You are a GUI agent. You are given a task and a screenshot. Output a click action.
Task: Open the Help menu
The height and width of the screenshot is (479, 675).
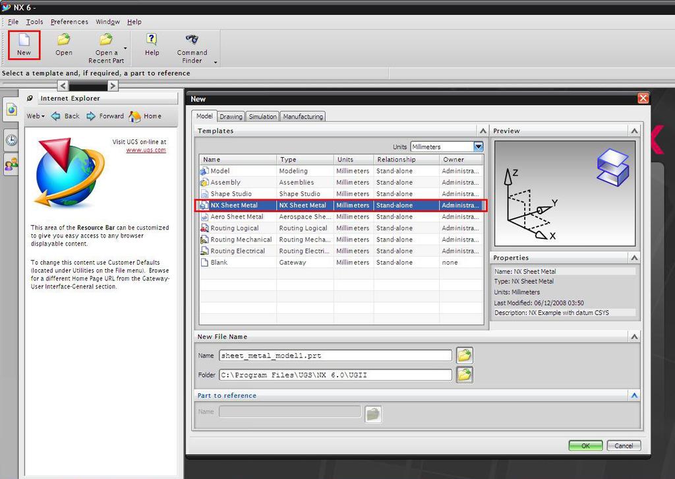(x=134, y=22)
